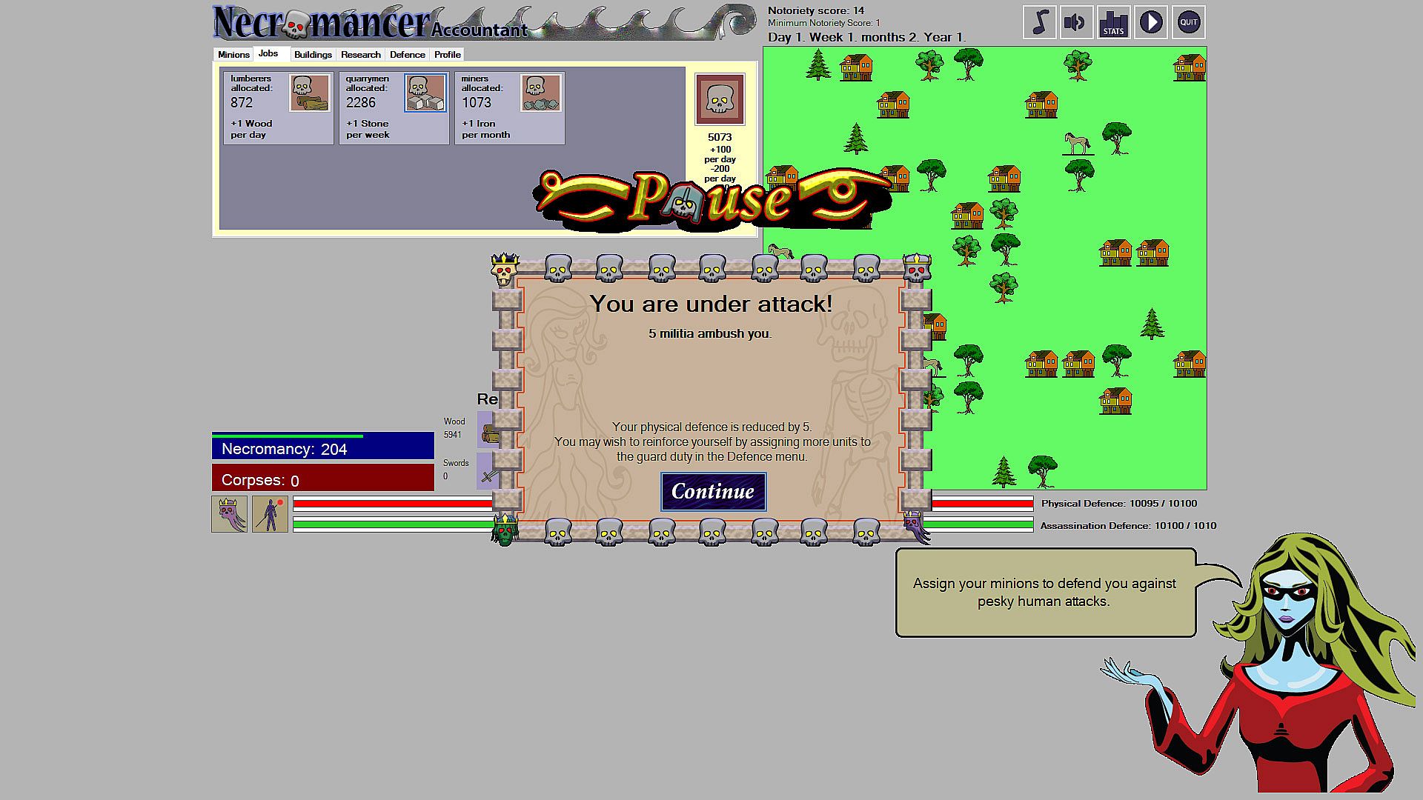Click the unallocated minions skull icon
This screenshot has width=1423, height=800.
719,99
